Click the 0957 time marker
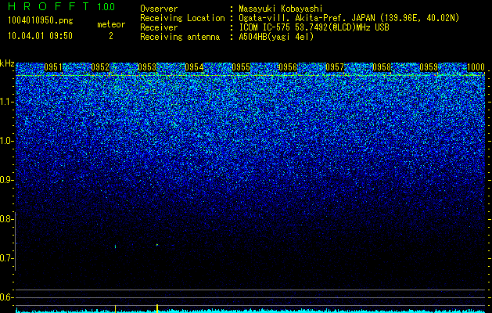The image size is (492, 313). [335, 67]
